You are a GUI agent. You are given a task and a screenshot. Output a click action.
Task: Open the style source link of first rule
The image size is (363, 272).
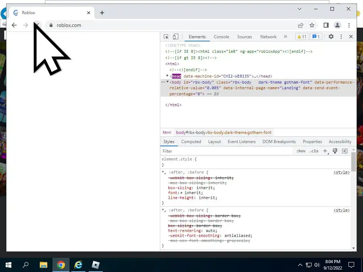[341, 172]
